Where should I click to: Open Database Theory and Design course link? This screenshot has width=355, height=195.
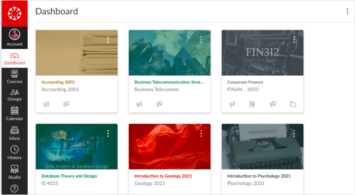[x=69, y=176]
